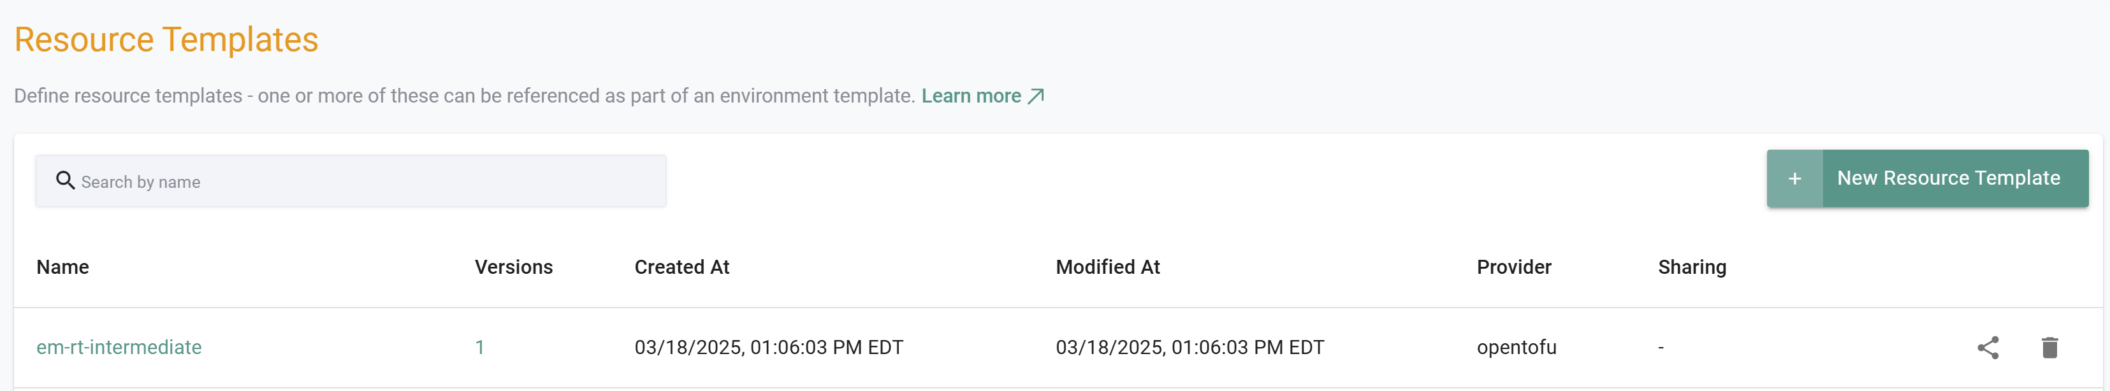Delete em-rt-intermediate using the trash icon
The image size is (2110, 391).
tap(2049, 348)
